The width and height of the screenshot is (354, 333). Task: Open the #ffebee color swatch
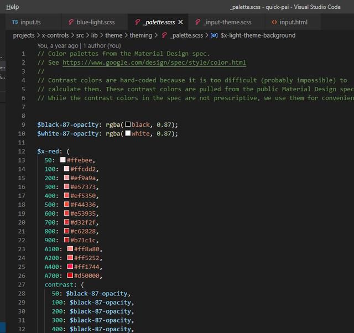click(x=63, y=160)
